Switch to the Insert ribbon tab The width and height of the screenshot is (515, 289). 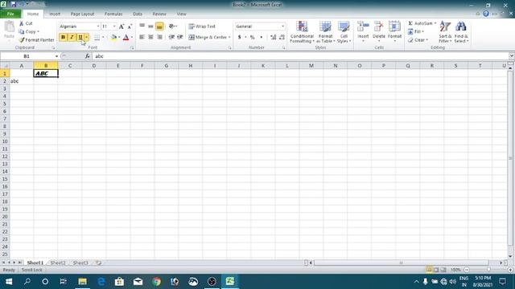click(x=55, y=14)
